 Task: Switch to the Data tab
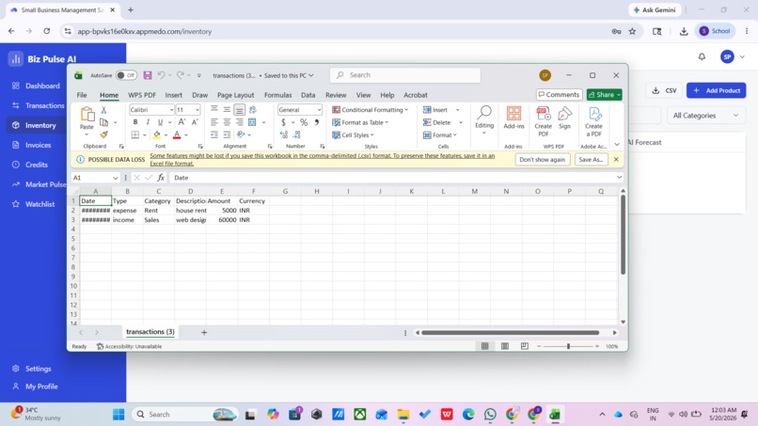click(x=308, y=95)
